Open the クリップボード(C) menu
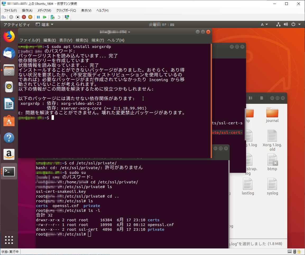This screenshot has width=305, height=255. click(x=66, y=11)
